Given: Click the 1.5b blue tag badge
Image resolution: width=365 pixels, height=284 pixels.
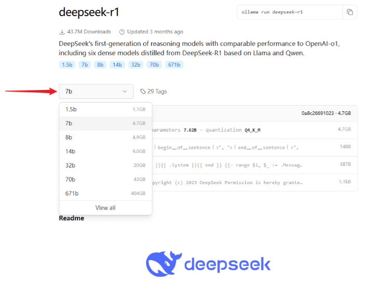Looking at the screenshot, I should pyautogui.click(x=67, y=64).
